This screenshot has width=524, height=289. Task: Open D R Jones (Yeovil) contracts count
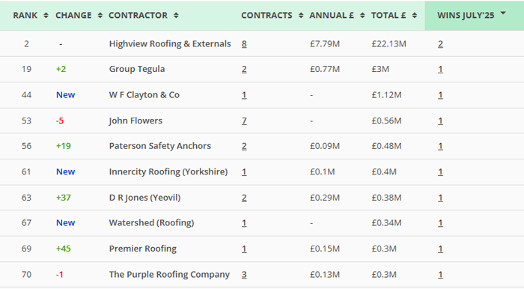click(x=244, y=198)
